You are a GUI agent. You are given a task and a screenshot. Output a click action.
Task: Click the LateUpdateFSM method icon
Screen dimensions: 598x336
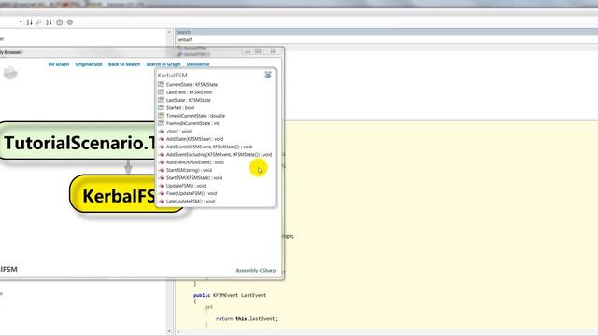click(x=161, y=202)
